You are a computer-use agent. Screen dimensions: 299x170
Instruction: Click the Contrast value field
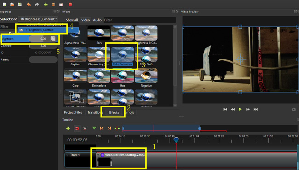(x=43, y=46)
